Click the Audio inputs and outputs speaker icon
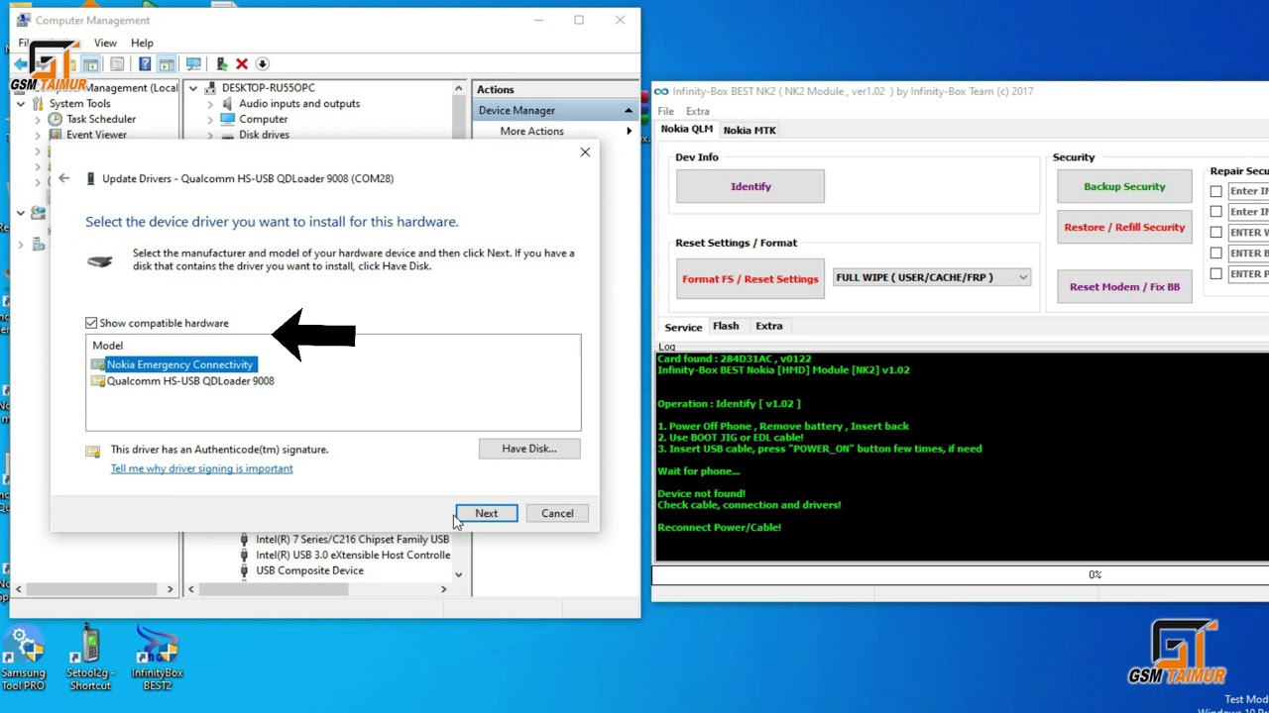Image resolution: width=1269 pixels, height=713 pixels. [227, 103]
